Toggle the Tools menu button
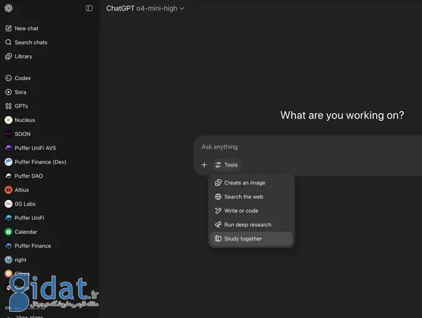The height and width of the screenshot is (318, 422). tap(227, 165)
